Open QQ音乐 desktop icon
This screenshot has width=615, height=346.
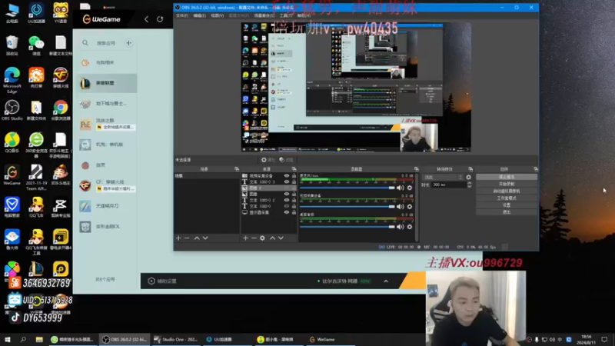coord(12,142)
